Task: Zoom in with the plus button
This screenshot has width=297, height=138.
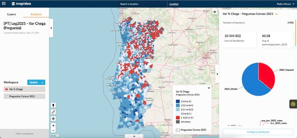Action: pyautogui.click(x=53, y=125)
